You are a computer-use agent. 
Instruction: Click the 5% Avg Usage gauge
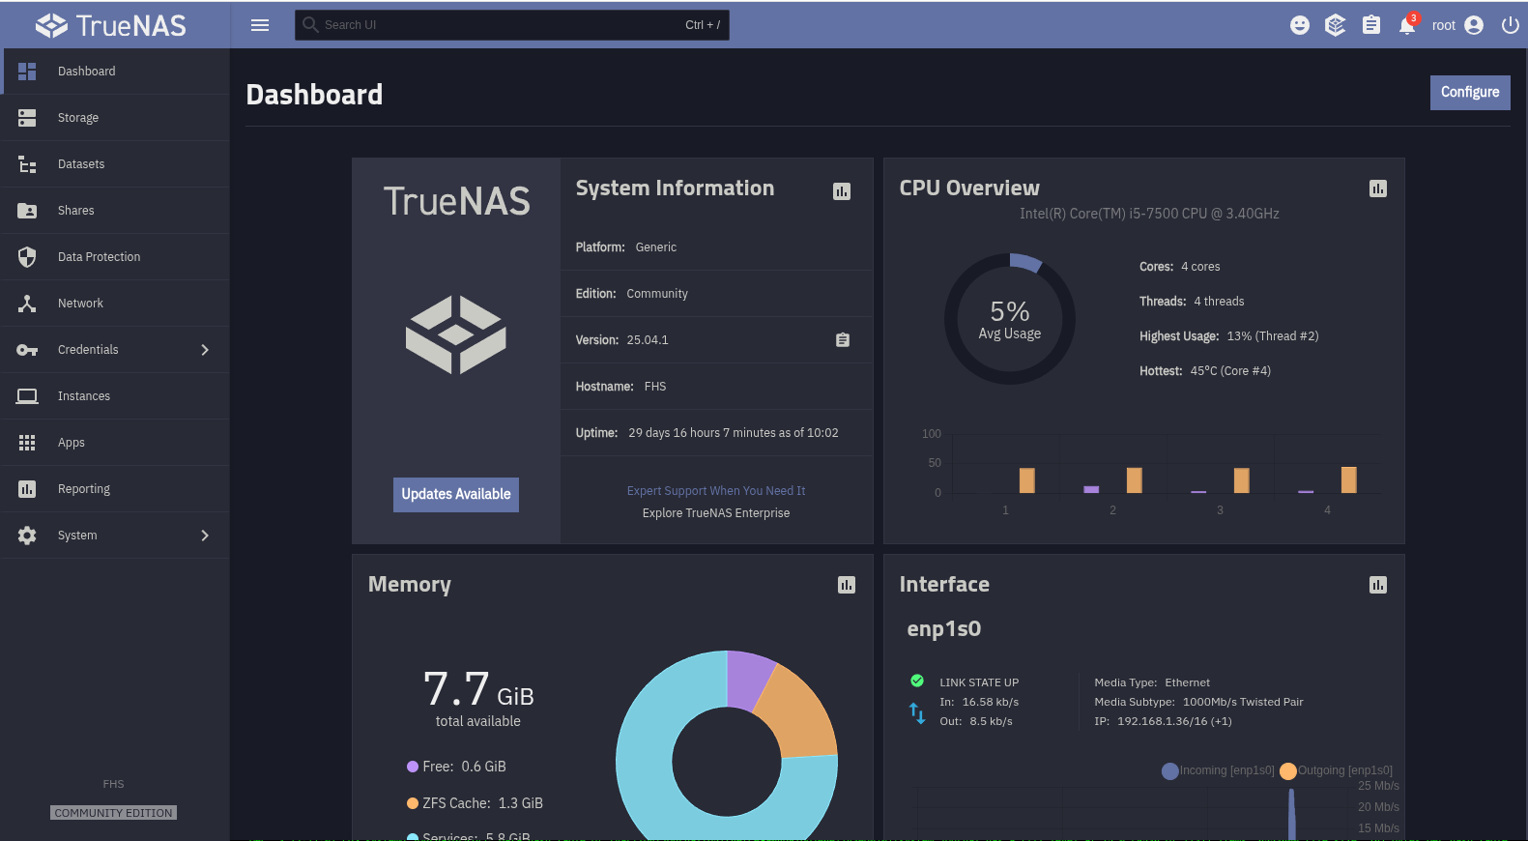coord(1010,319)
